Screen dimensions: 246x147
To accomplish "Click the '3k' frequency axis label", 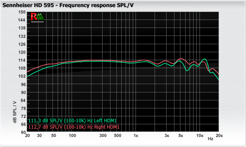I will [x=167, y=135].
